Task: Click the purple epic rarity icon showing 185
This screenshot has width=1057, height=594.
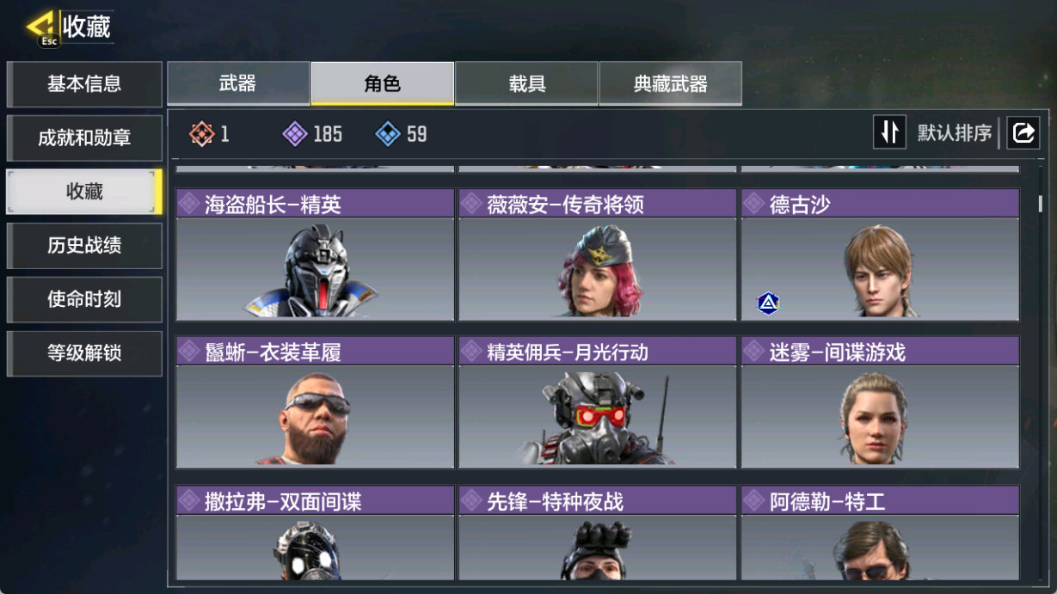Action: point(295,133)
